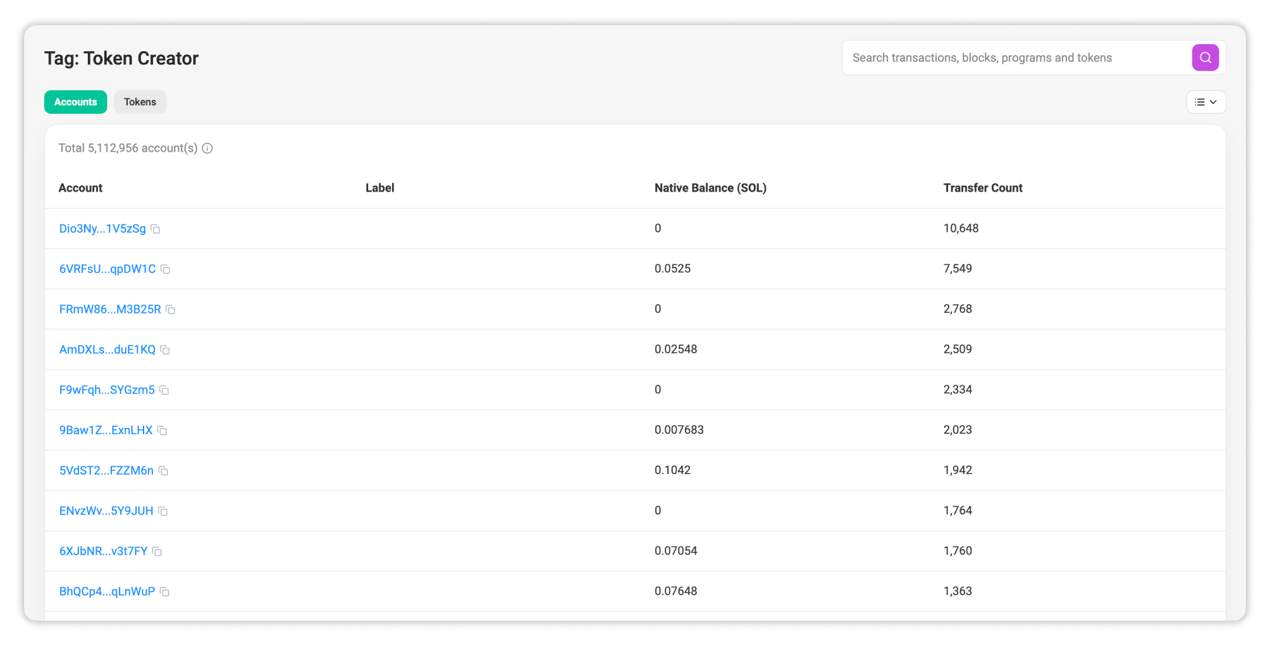Click the Native Balance (SOL) column header
The height and width of the screenshot is (646, 1270).
point(710,188)
